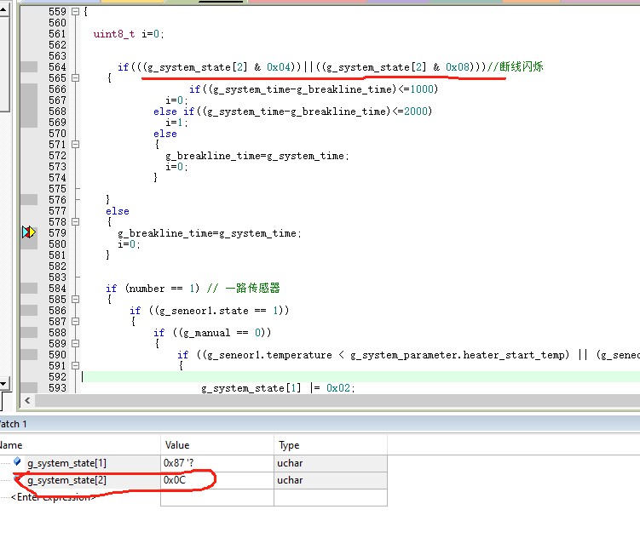Viewport: 640px width, 538px height.
Task: Click the 0x87 value cell
Action: pyautogui.click(x=217, y=463)
